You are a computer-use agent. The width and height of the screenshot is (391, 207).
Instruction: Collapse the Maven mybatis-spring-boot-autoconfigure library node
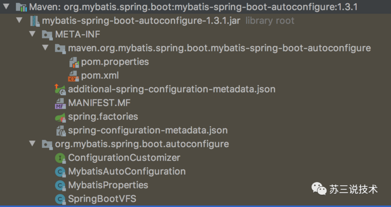coord(6,7)
